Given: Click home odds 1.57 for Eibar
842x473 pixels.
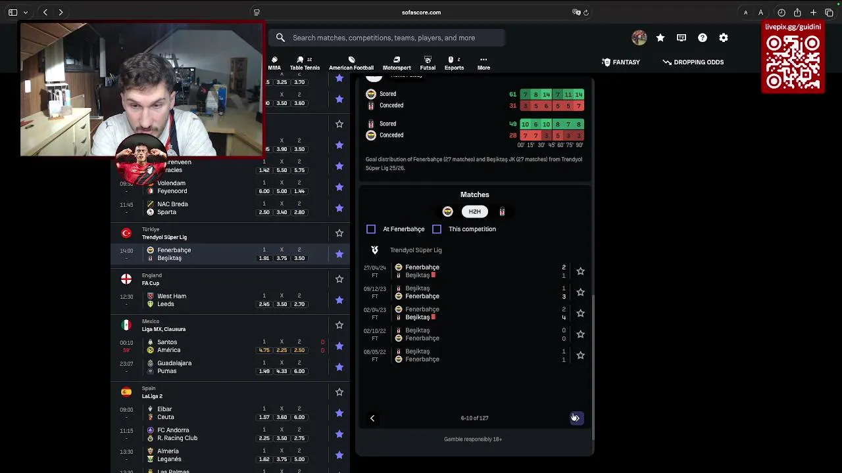Looking at the screenshot, I should tap(264, 417).
